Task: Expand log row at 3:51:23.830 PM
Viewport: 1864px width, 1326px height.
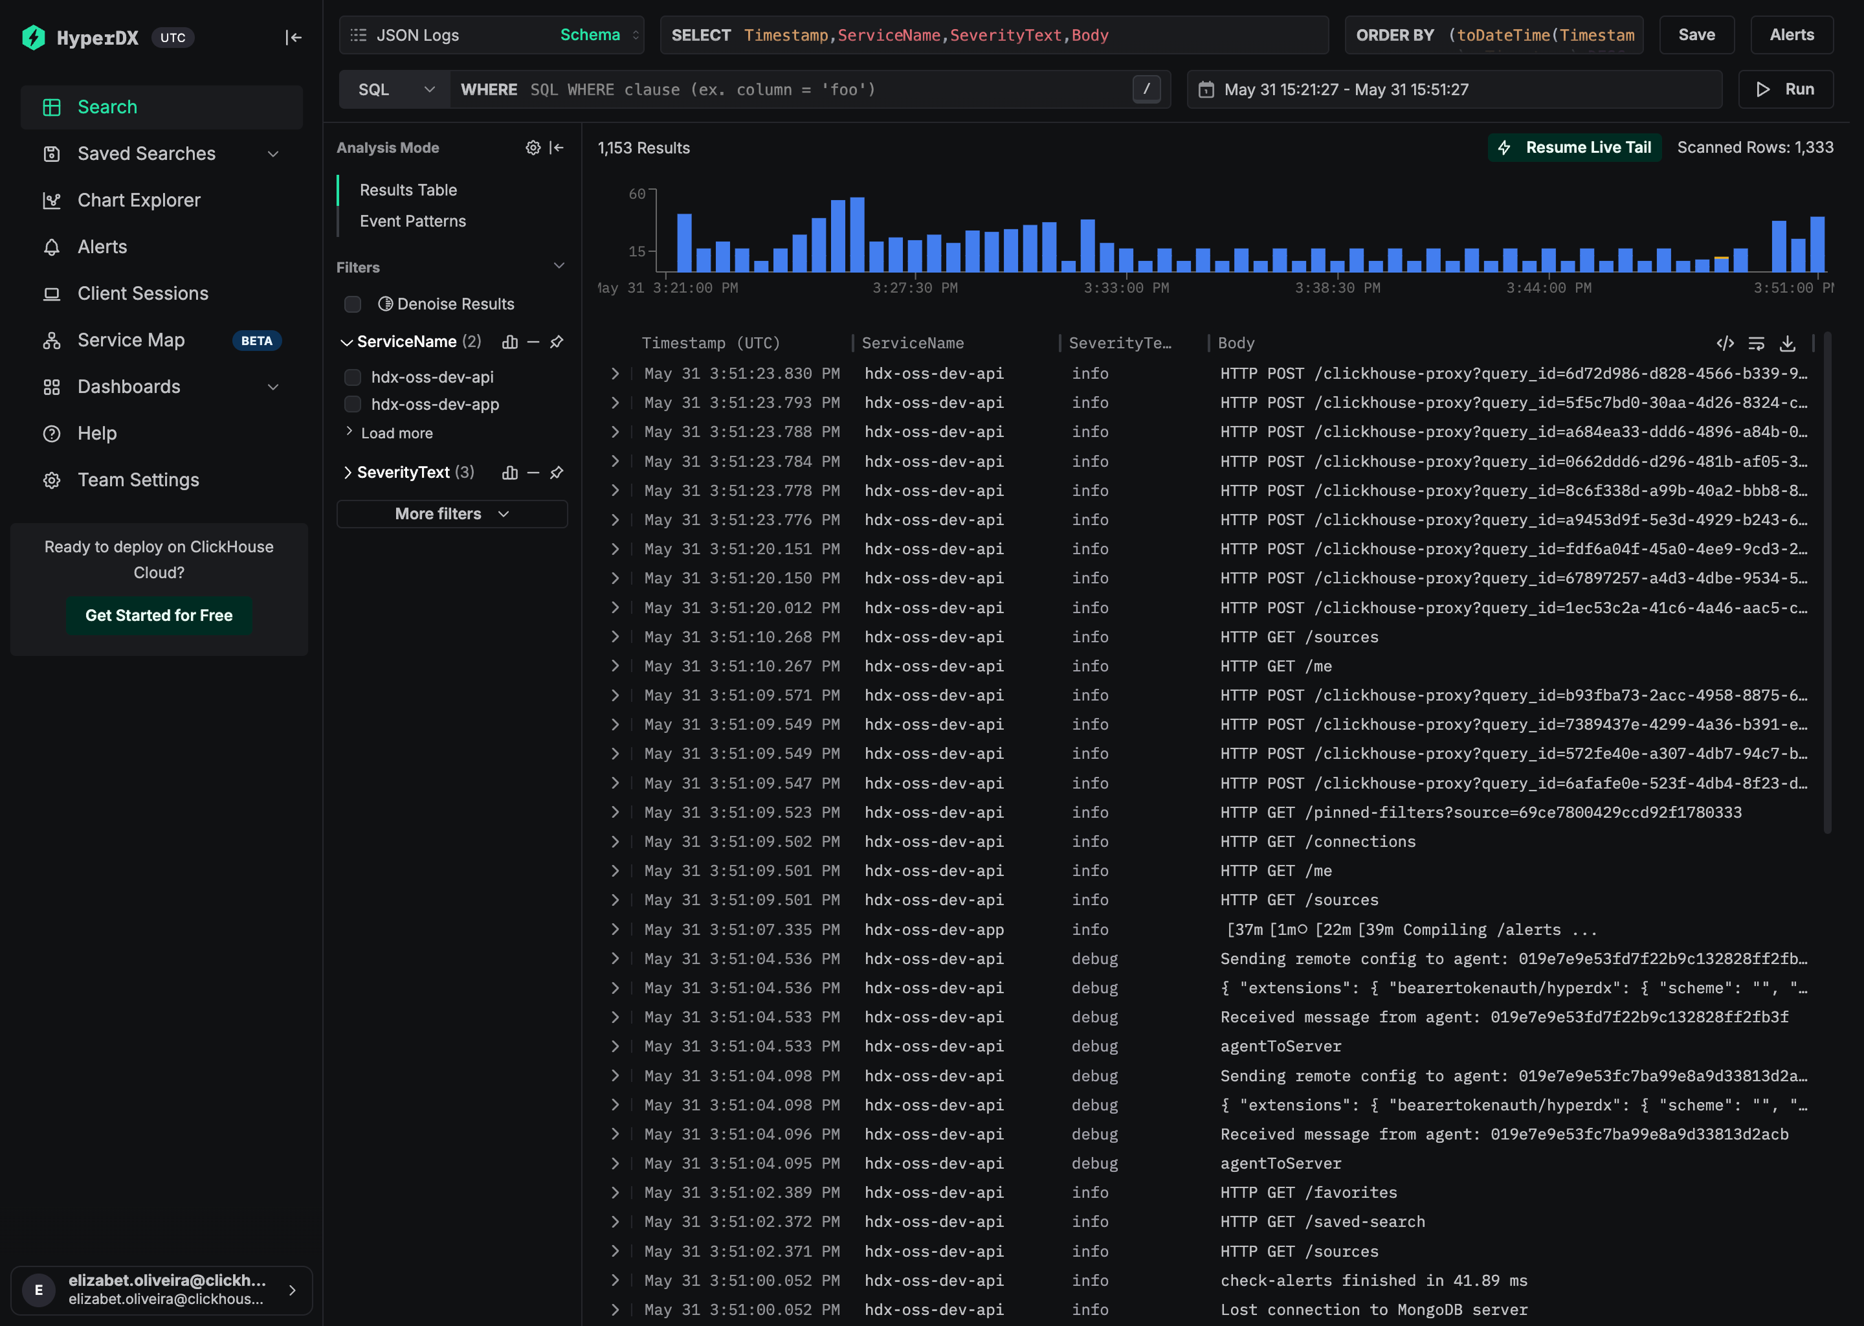Action: click(x=616, y=373)
